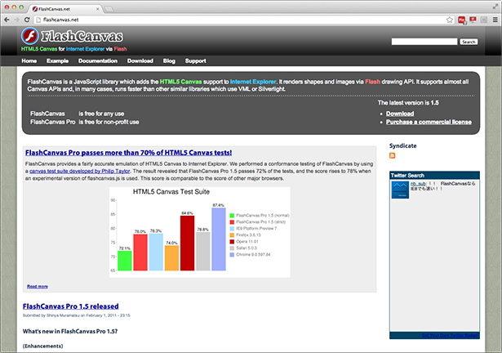The width and height of the screenshot is (502, 353).
Task: Click the red FlashCanvas Pro strict legend swatch
Action: [232, 222]
